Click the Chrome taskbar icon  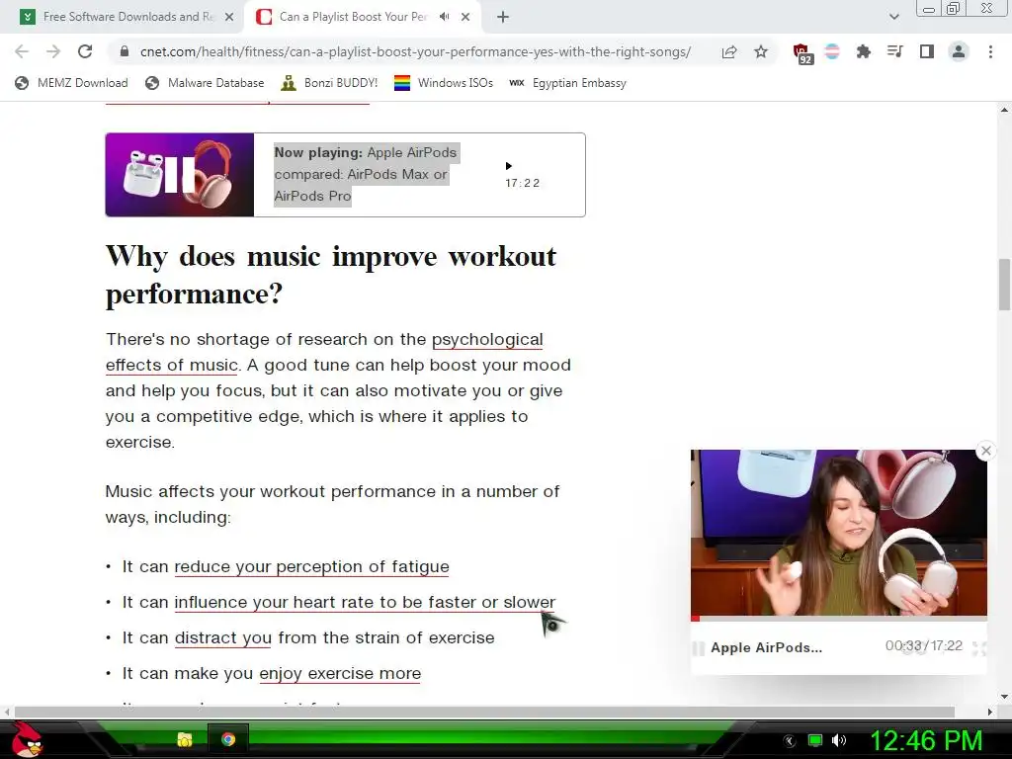click(x=228, y=739)
